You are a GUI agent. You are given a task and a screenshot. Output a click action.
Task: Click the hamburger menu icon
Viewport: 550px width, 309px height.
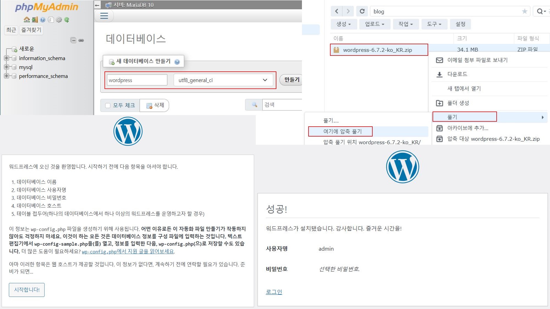pyautogui.click(x=104, y=16)
